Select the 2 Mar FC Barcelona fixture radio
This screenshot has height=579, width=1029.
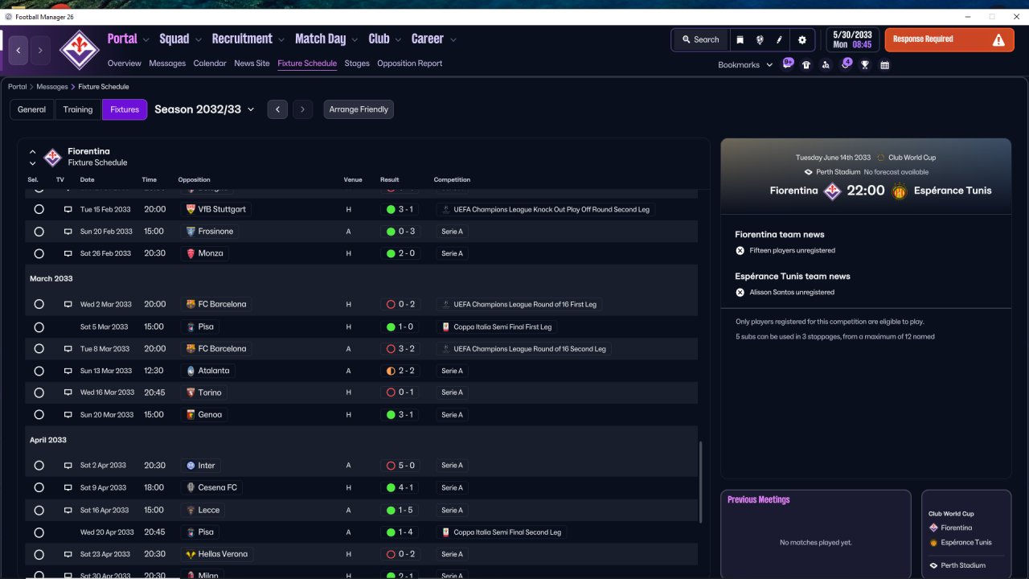pyautogui.click(x=39, y=305)
